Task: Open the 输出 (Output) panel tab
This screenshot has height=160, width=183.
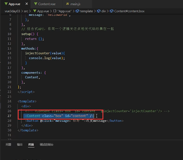Action: point(20,144)
